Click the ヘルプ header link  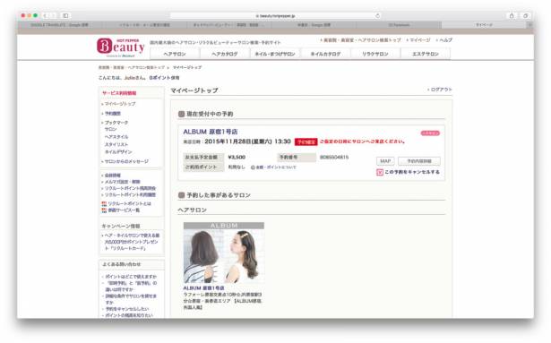(x=445, y=40)
